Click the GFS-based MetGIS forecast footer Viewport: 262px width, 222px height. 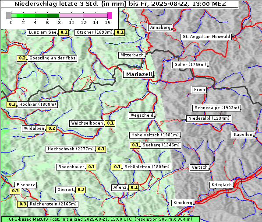(100, 219)
